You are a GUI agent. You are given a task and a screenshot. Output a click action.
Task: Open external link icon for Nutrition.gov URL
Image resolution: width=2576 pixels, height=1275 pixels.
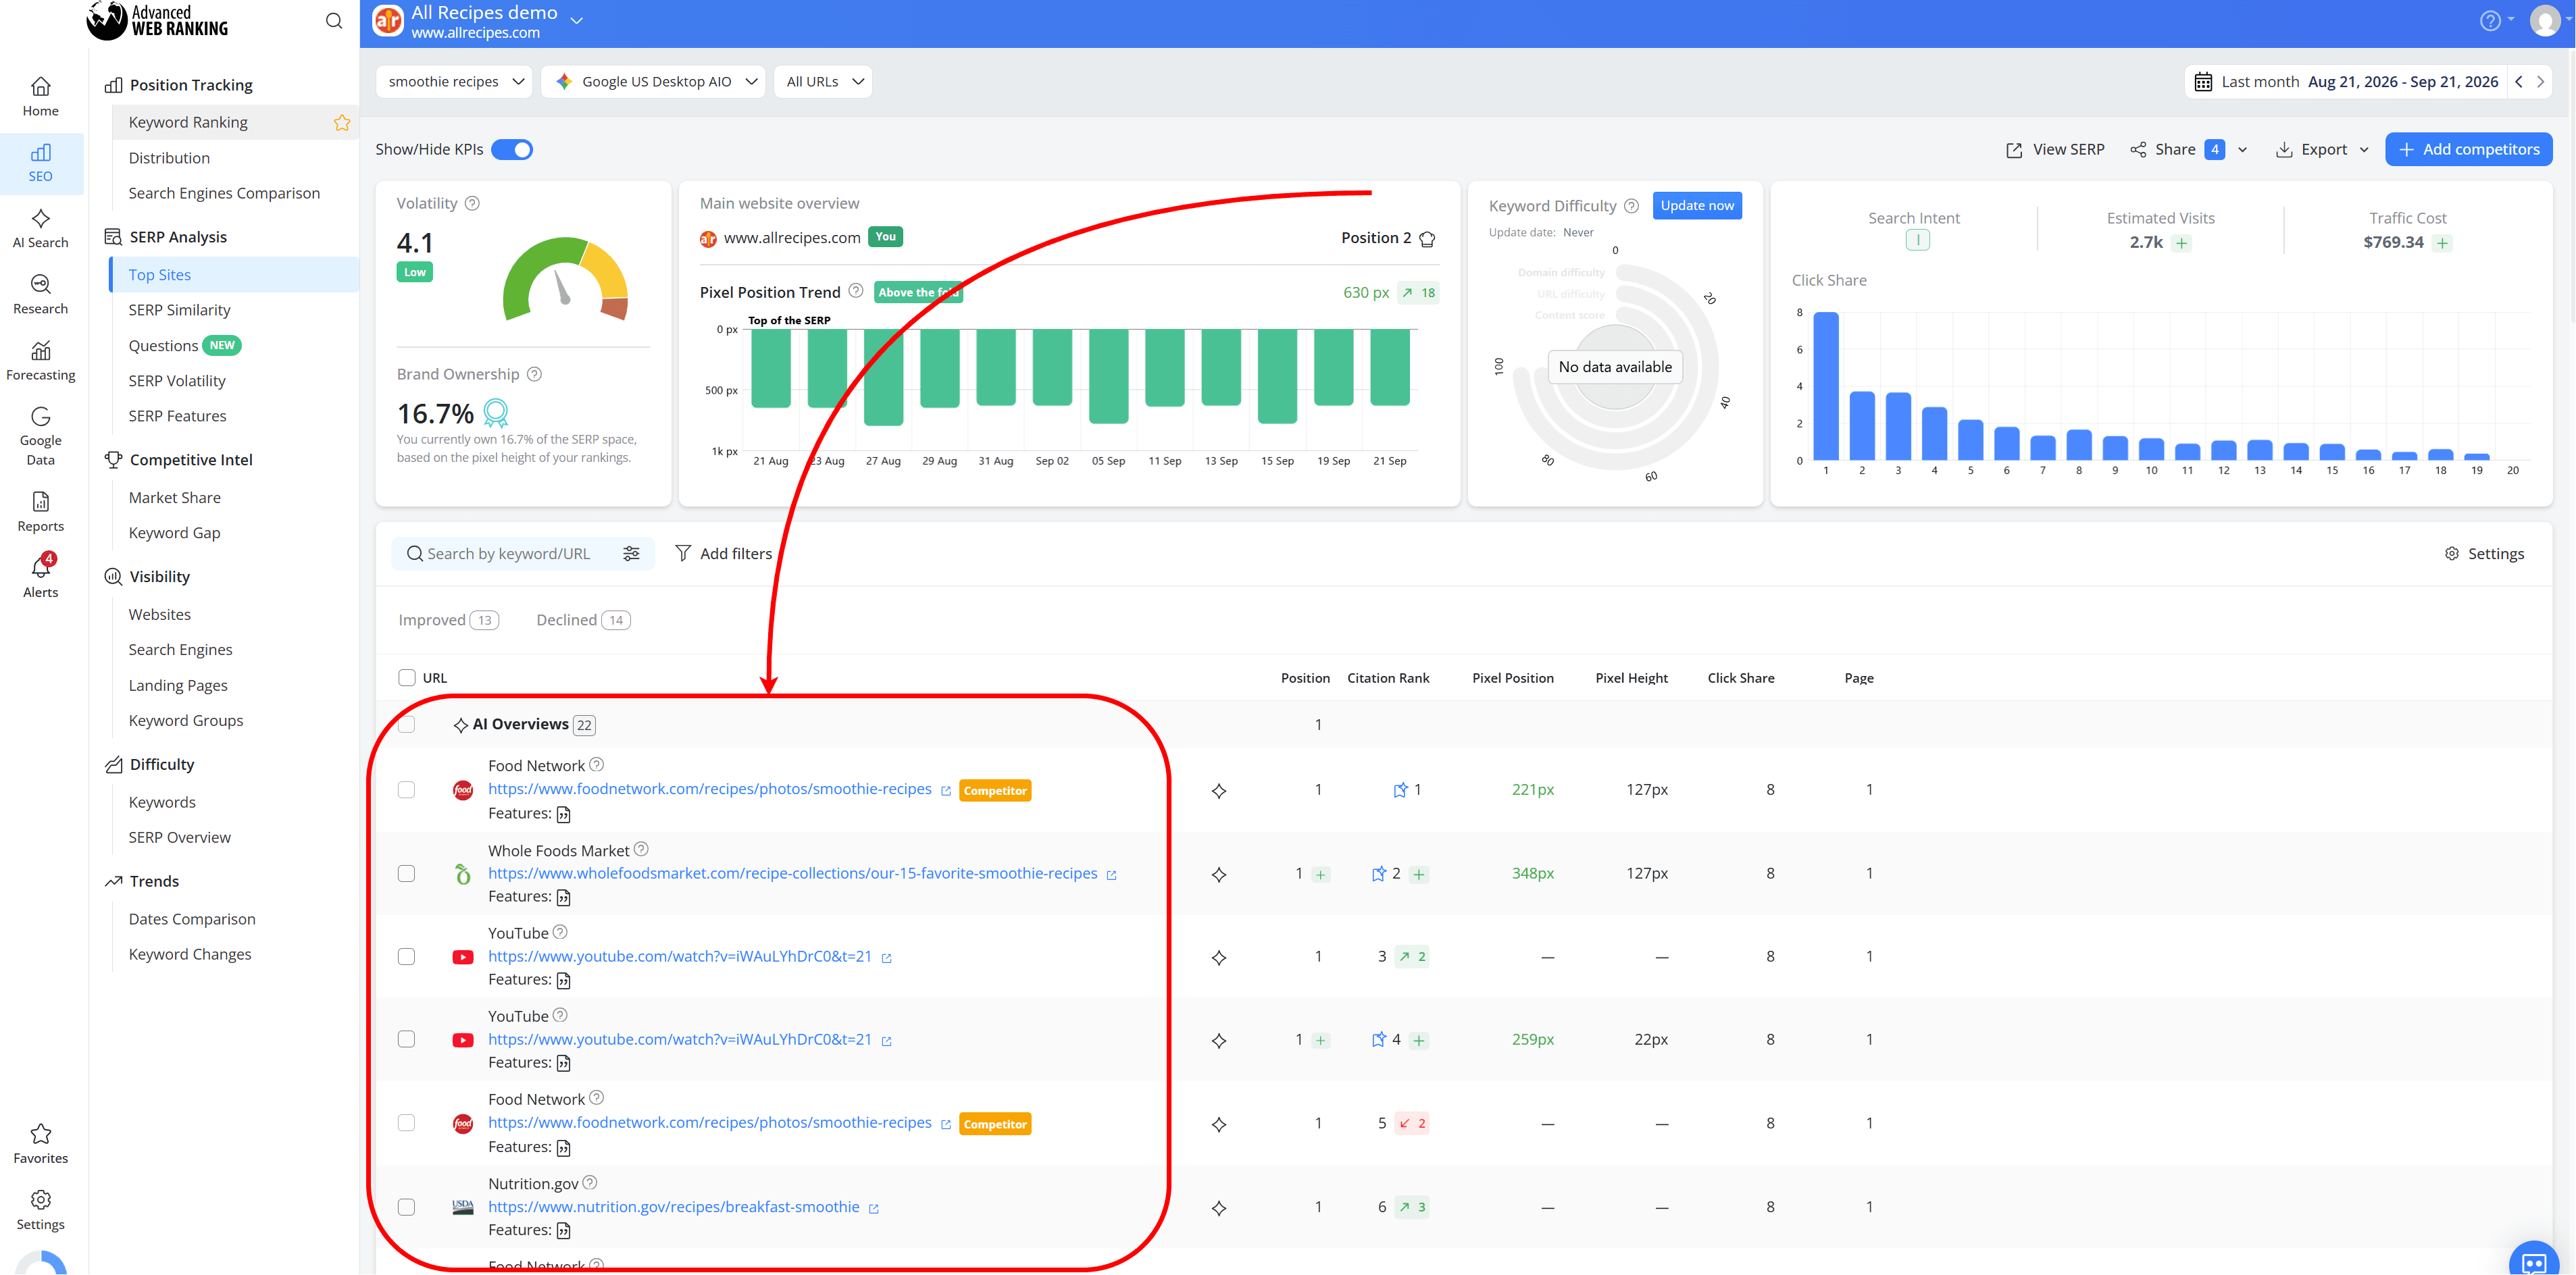[873, 1209]
